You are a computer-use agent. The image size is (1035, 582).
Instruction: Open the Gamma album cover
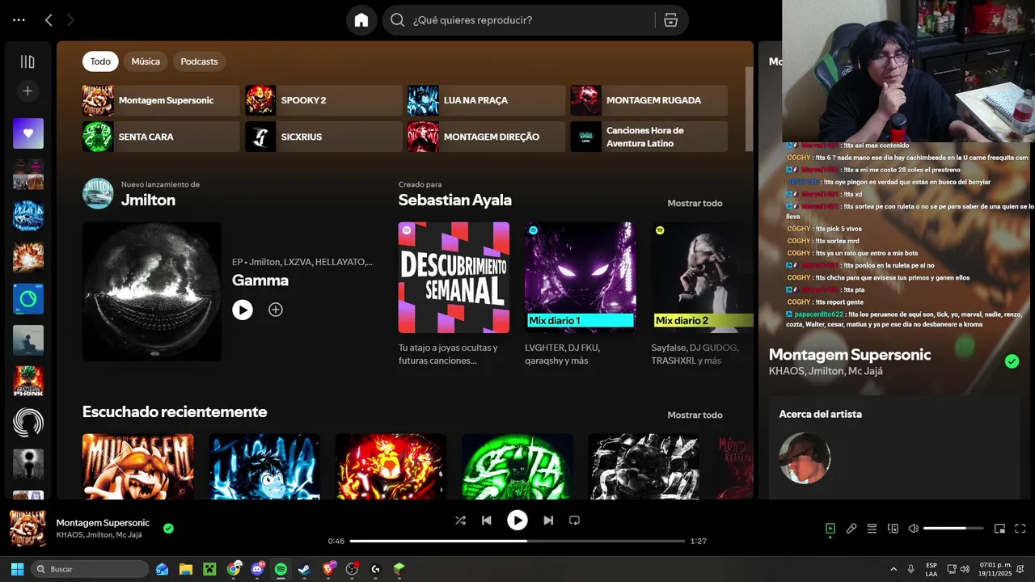point(152,291)
